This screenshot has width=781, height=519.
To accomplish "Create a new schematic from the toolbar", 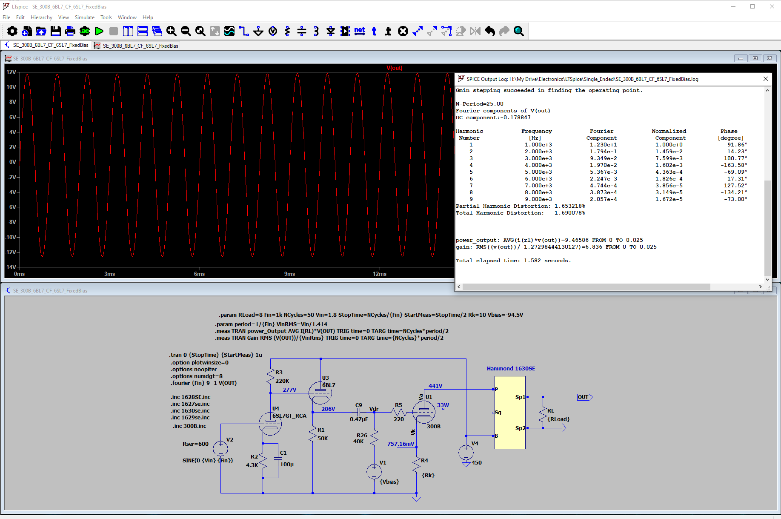I will click(27, 31).
